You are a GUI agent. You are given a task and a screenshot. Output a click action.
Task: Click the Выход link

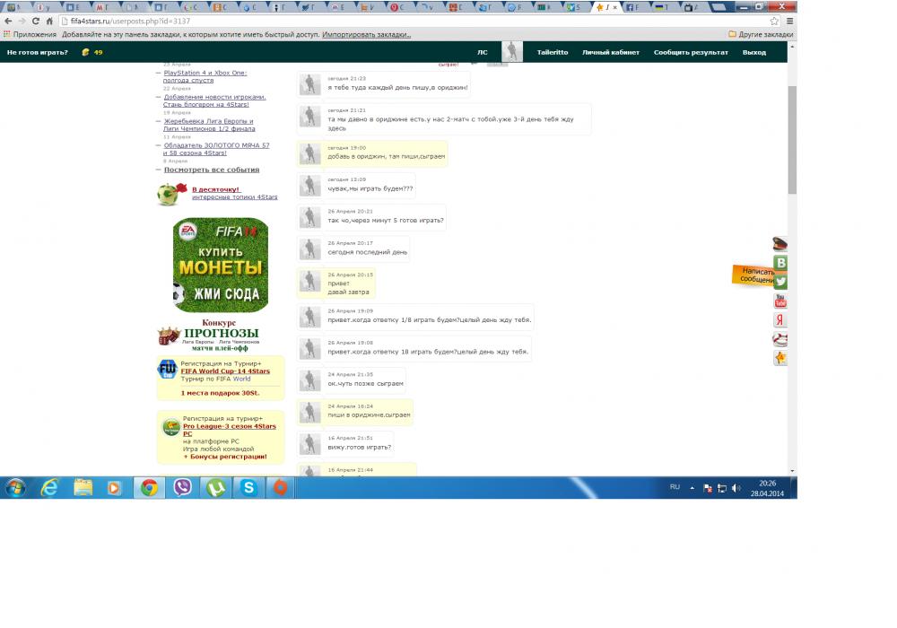tap(753, 52)
